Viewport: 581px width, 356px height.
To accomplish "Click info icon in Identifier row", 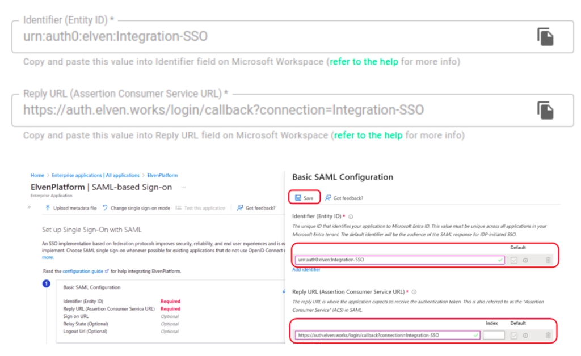I will [x=525, y=260].
